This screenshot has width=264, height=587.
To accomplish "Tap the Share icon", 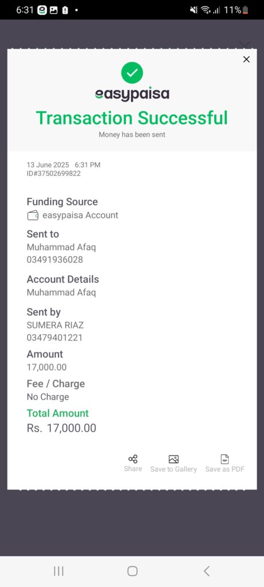I will pos(133,459).
